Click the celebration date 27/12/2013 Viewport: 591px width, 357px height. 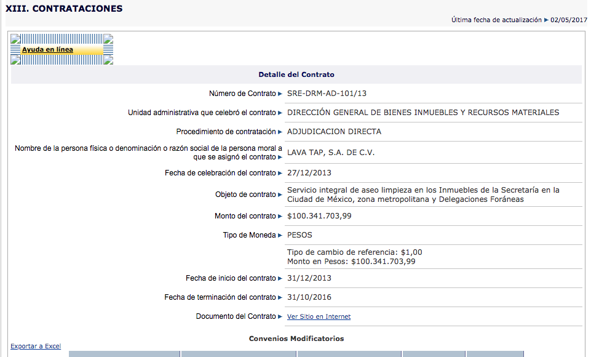[x=309, y=173]
